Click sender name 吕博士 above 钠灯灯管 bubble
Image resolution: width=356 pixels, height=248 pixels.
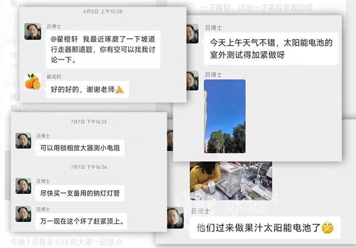pos(43,181)
